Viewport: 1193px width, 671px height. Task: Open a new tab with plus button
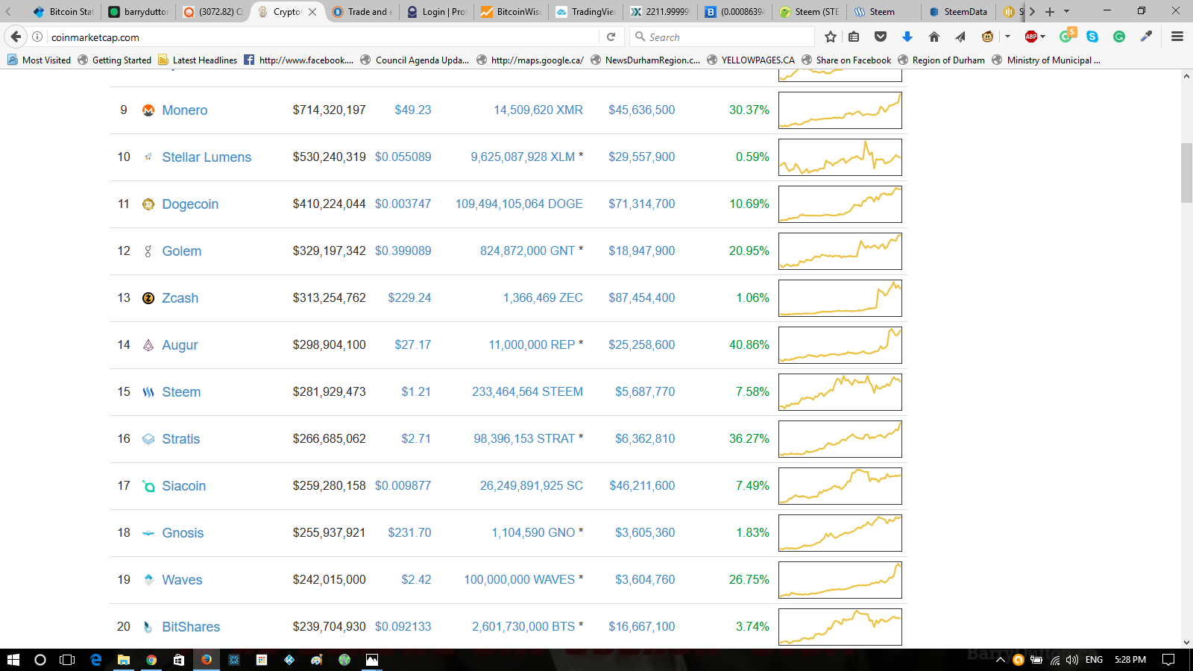[1050, 11]
